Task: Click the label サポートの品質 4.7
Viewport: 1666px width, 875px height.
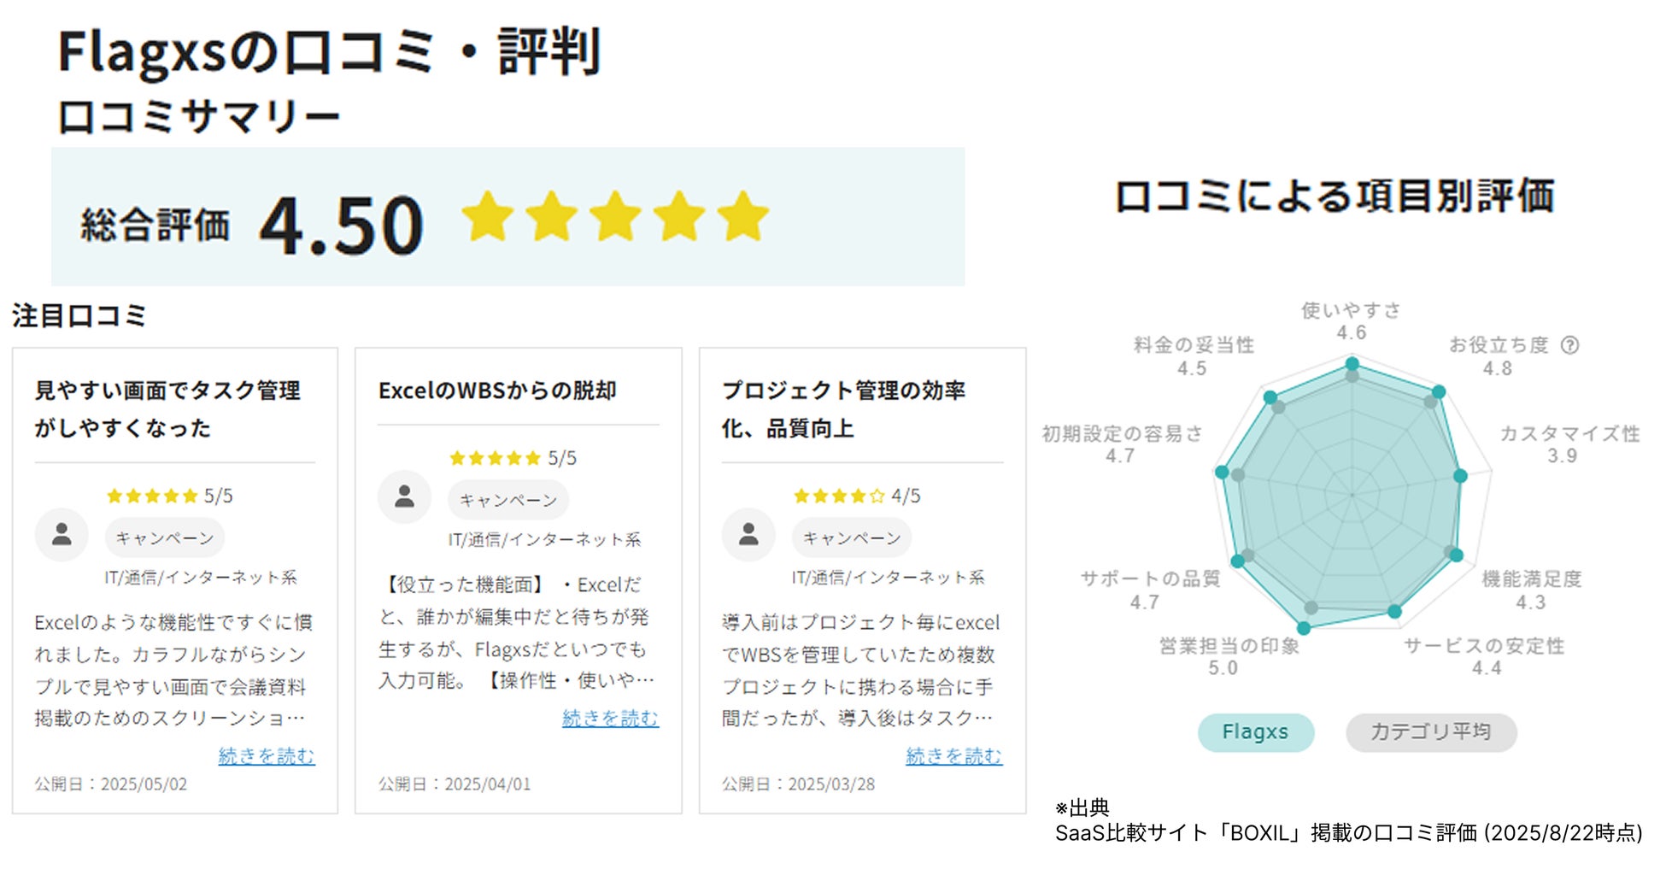Action: 1150,590
